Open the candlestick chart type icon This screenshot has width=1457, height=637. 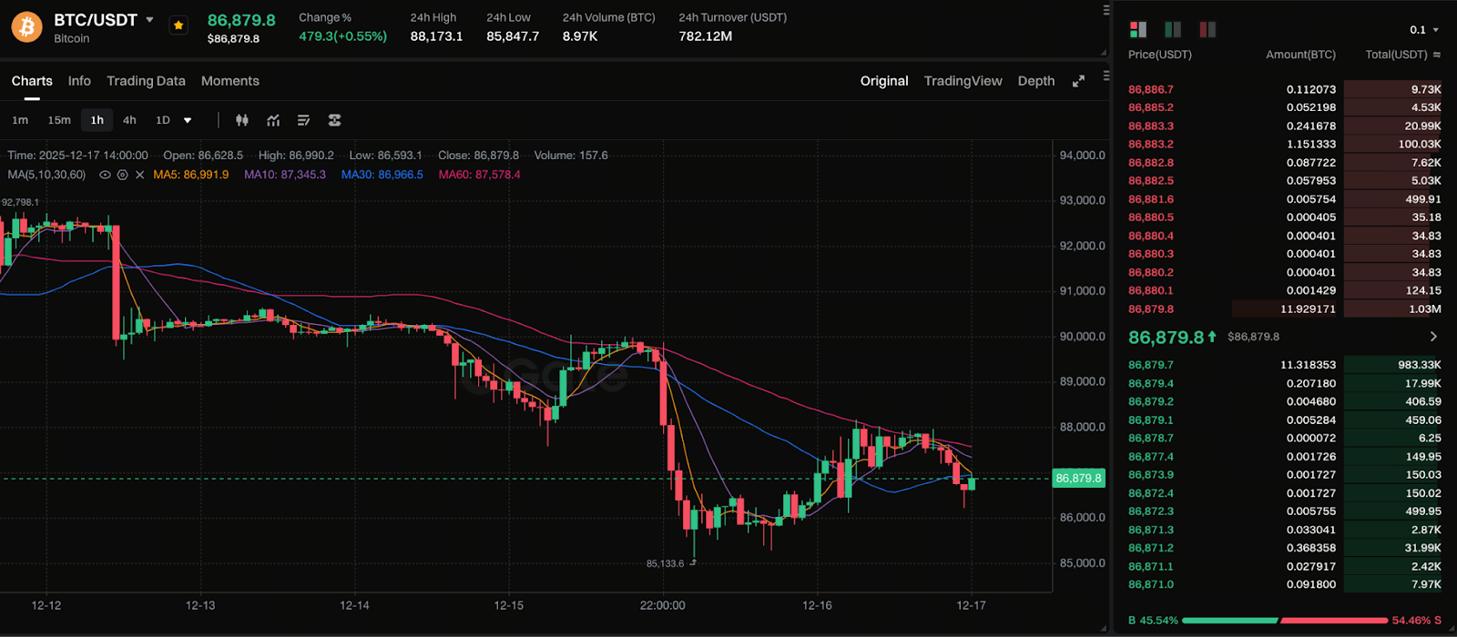(x=242, y=120)
